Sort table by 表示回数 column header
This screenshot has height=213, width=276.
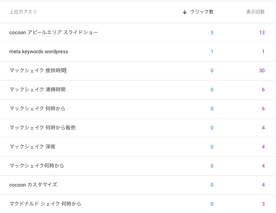(x=255, y=12)
